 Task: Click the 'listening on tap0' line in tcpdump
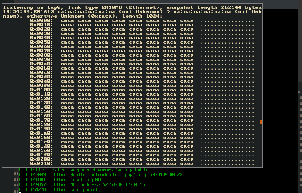[x=132, y=7]
